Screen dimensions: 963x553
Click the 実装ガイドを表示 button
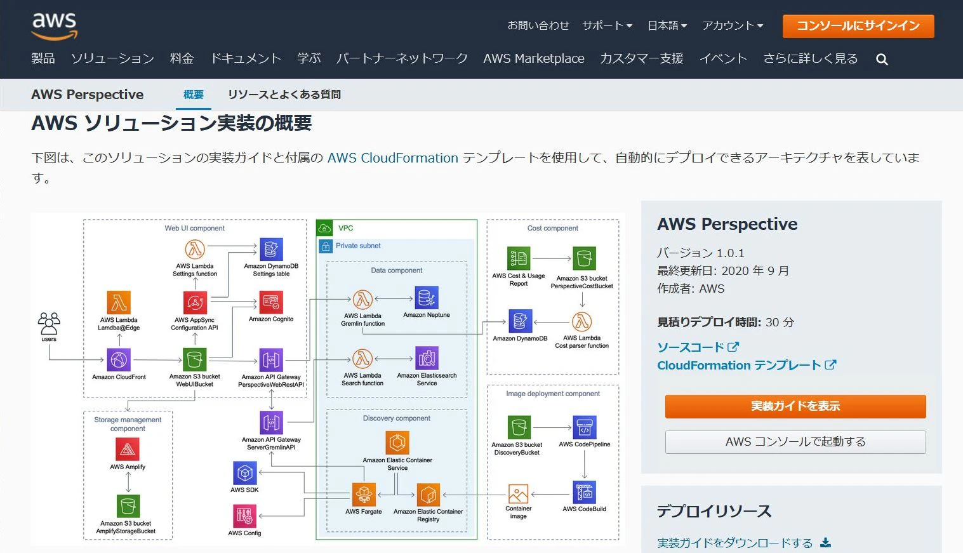pos(795,406)
